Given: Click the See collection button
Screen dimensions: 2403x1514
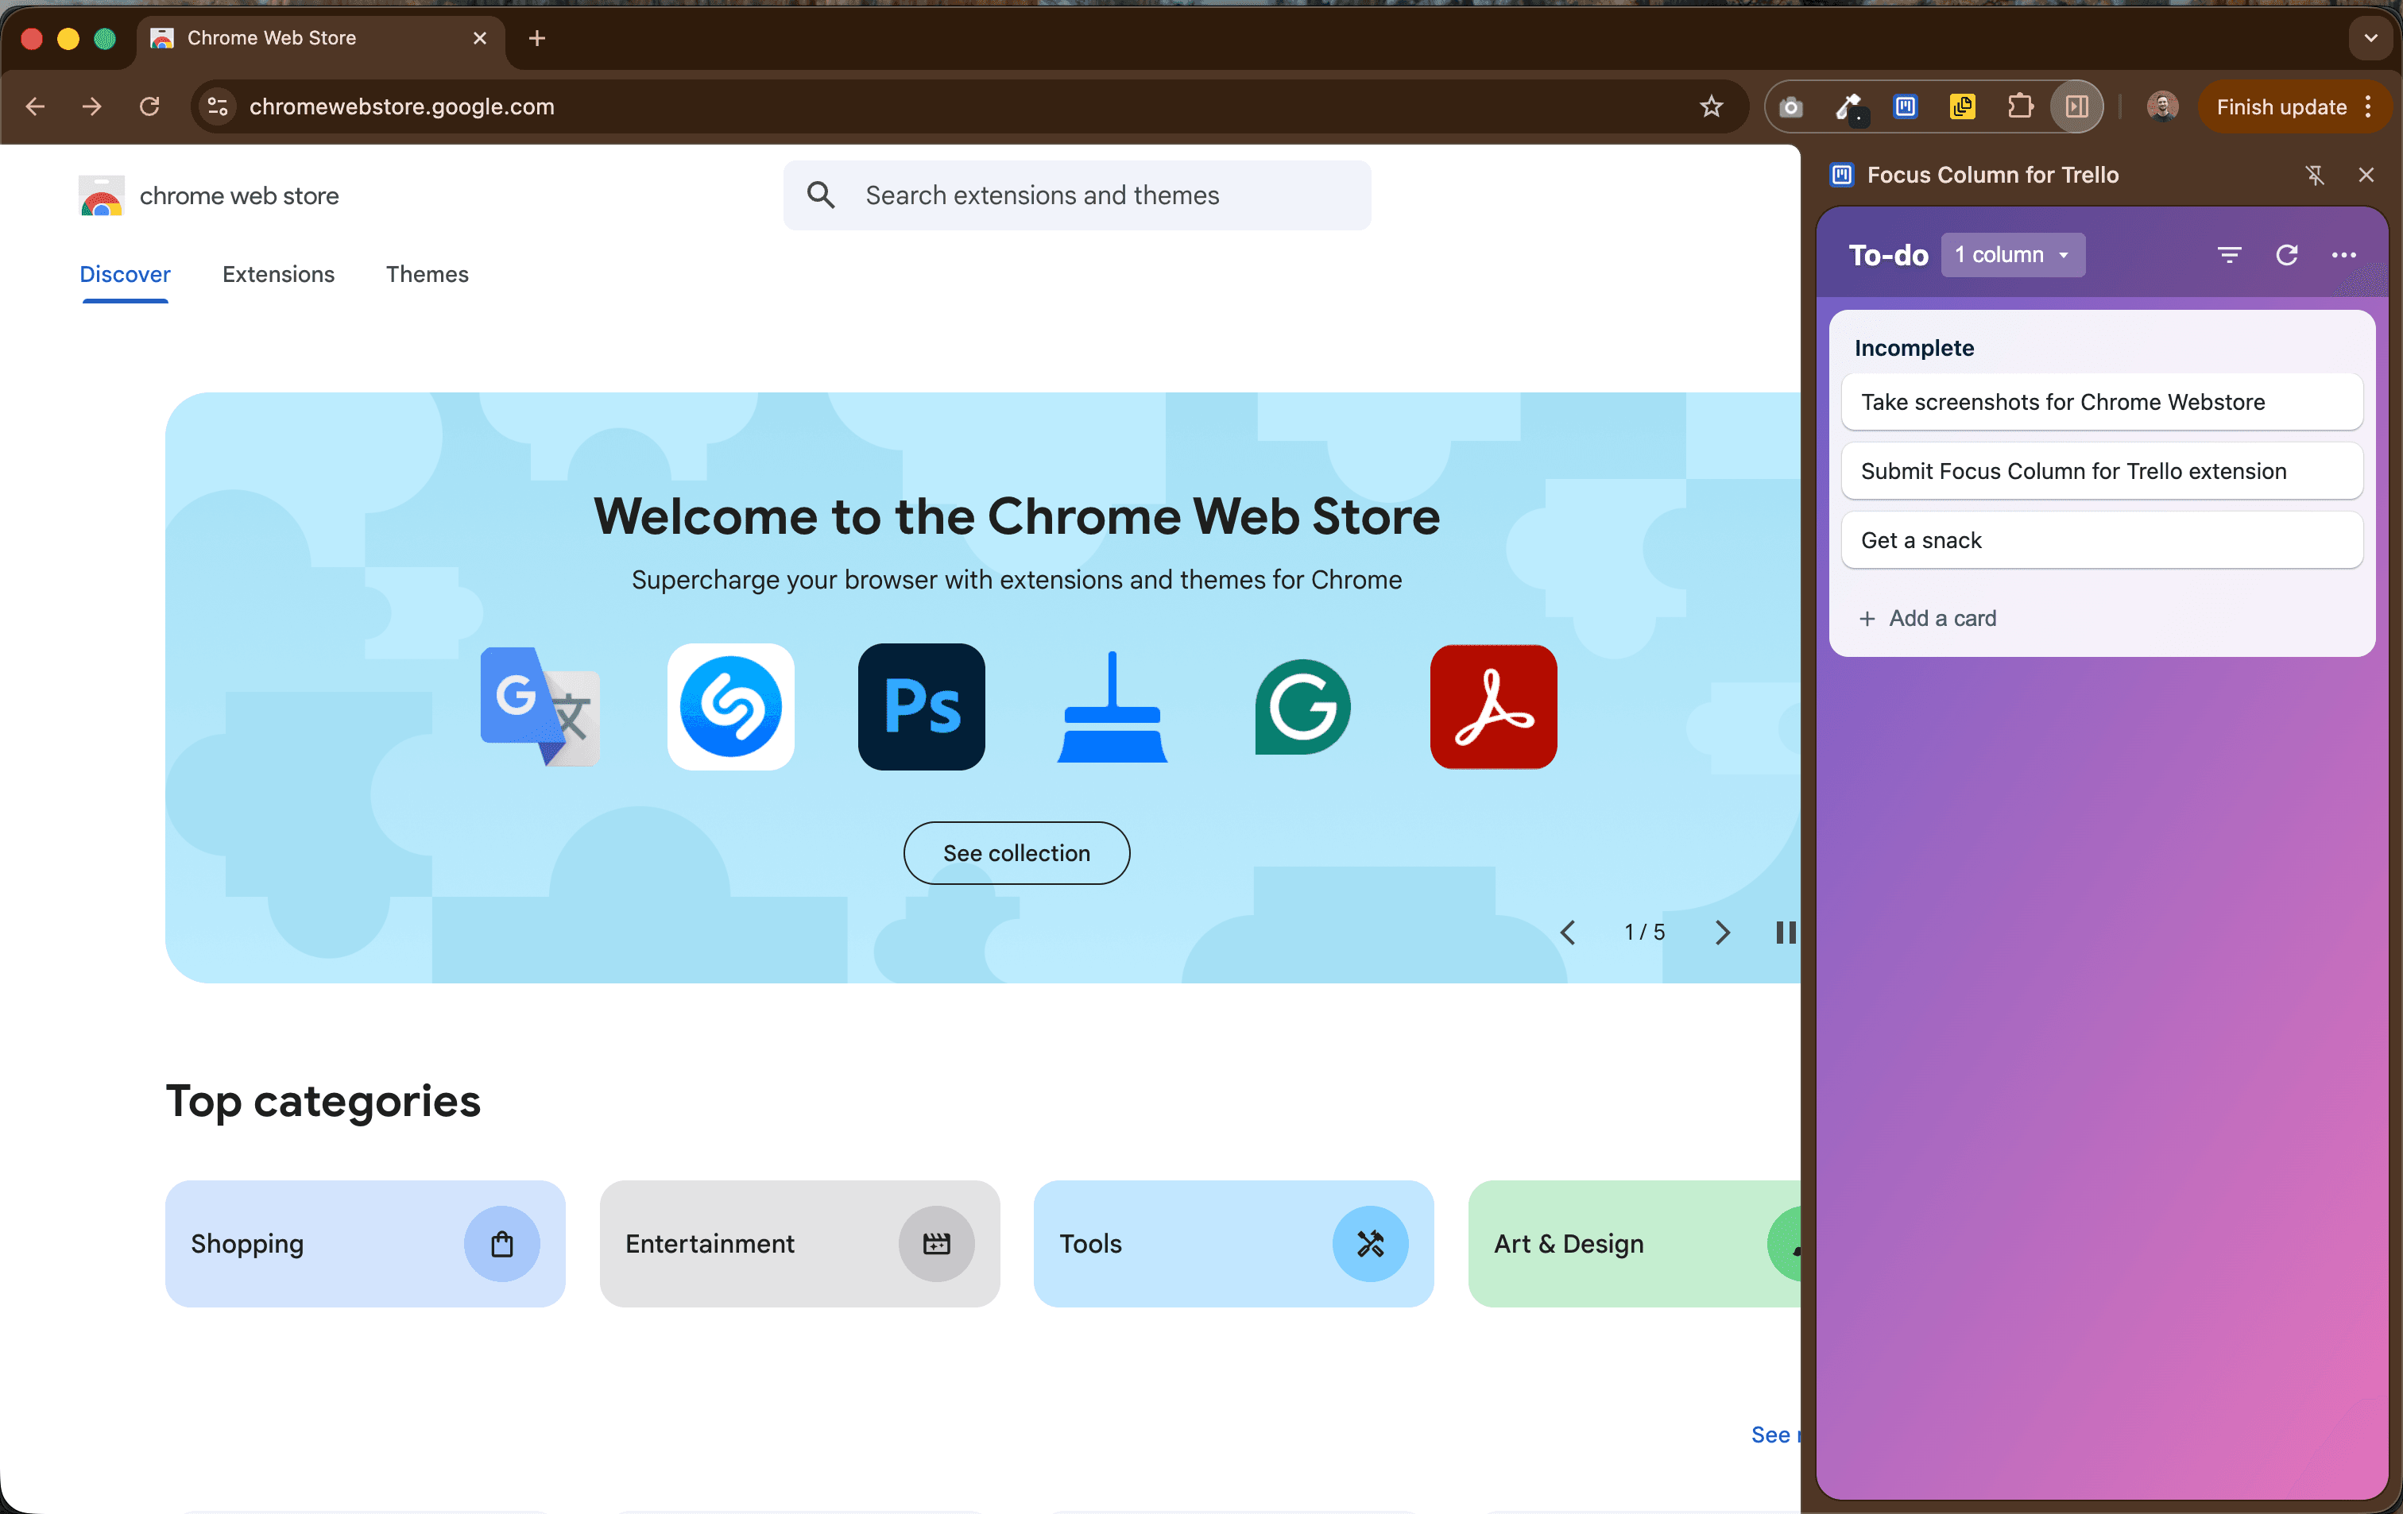Looking at the screenshot, I should 1016,853.
